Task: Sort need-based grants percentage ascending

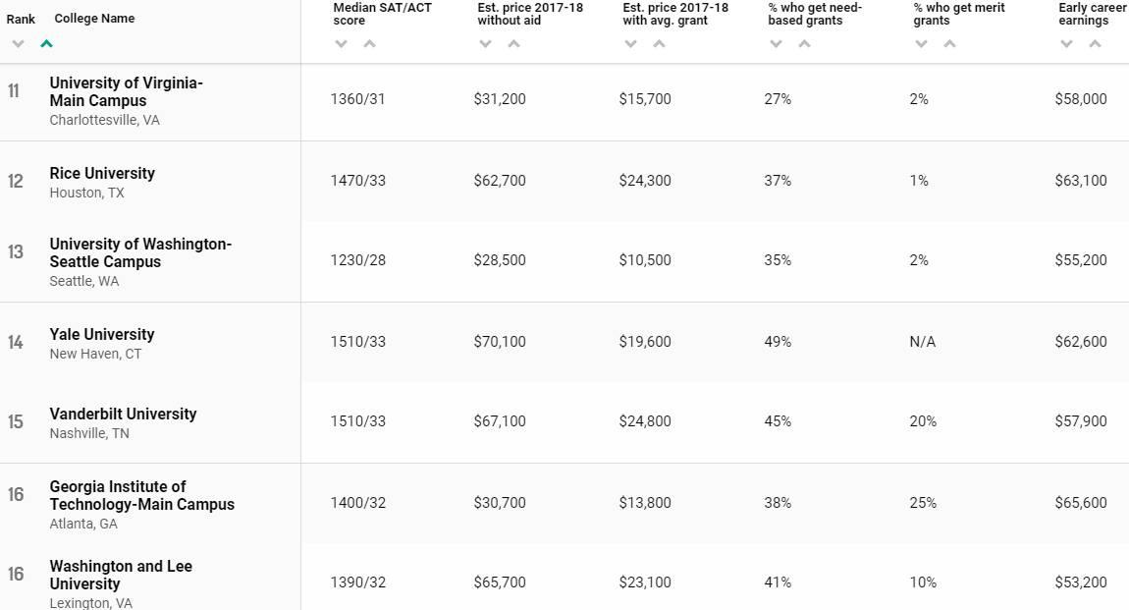Action: tap(804, 44)
